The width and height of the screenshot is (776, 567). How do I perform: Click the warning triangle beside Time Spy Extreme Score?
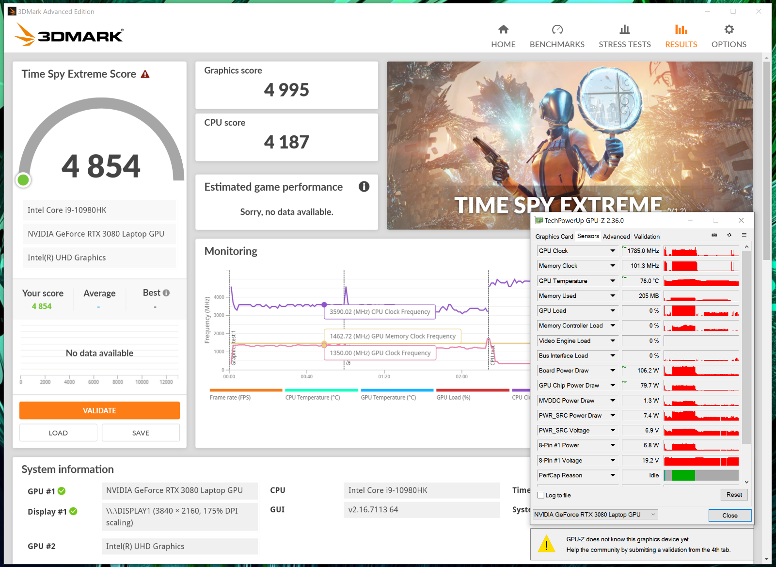145,74
